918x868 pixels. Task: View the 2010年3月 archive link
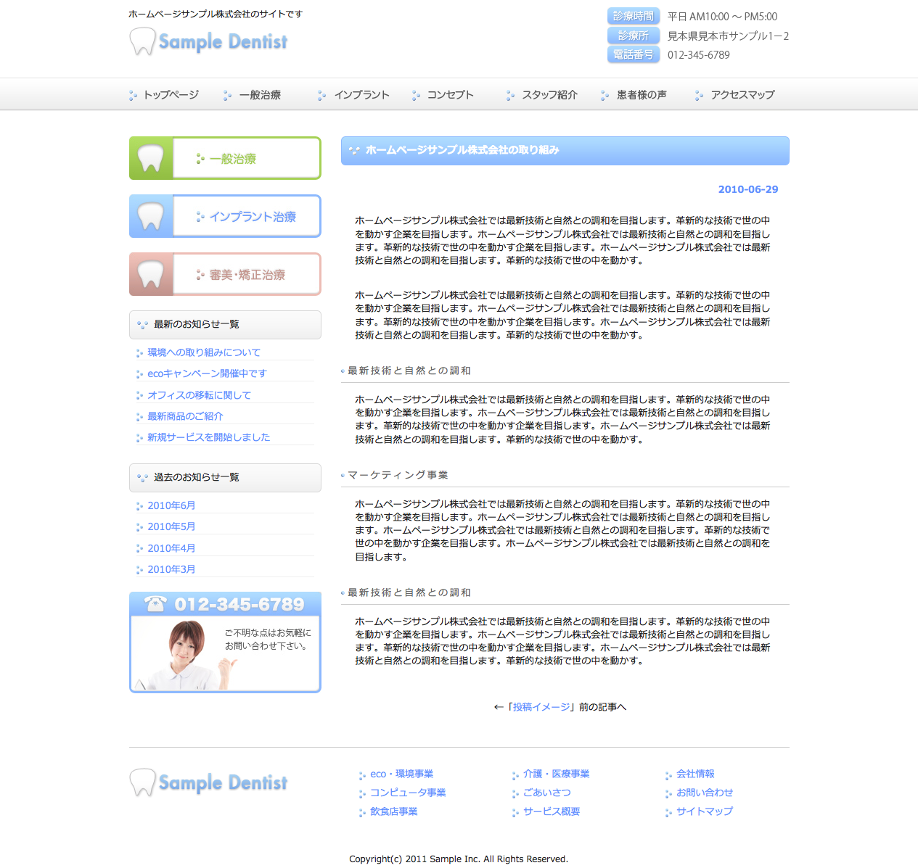coord(171,569)
